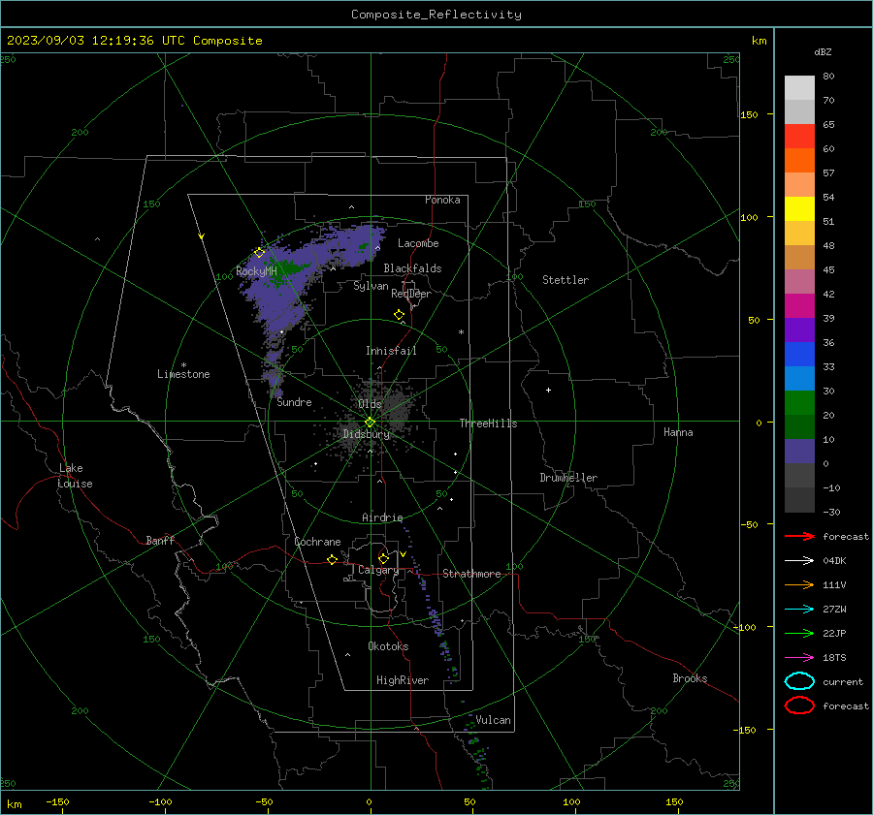
Task: Select the green 30 dBZ color swatch
Action: (799, 402)
